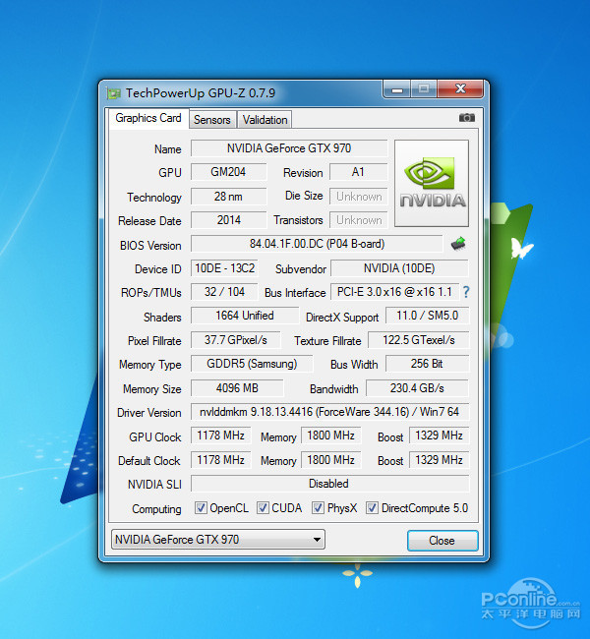Click the Device ID field 10DE - 13C2
This screenshot has height=639, width=590.
coord(224,268)
